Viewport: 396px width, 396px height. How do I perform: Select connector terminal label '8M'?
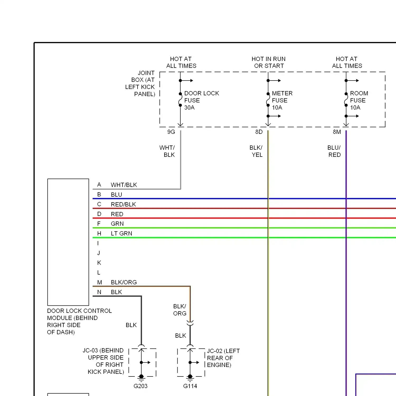(337, 132)
